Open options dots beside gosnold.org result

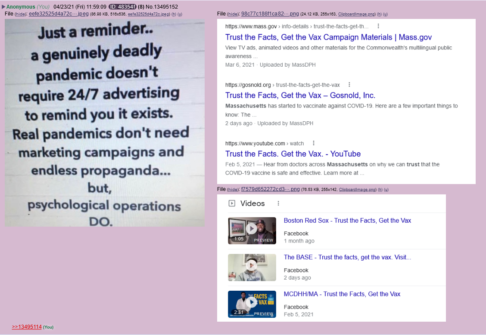[x=349, y=85]
